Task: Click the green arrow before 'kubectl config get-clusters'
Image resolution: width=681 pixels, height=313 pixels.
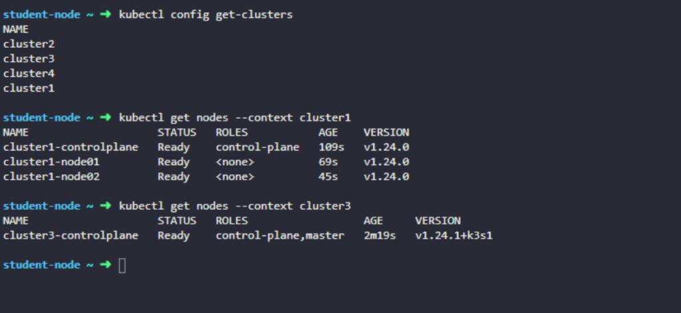Action: pyautogui.click(x=105, y=15)
